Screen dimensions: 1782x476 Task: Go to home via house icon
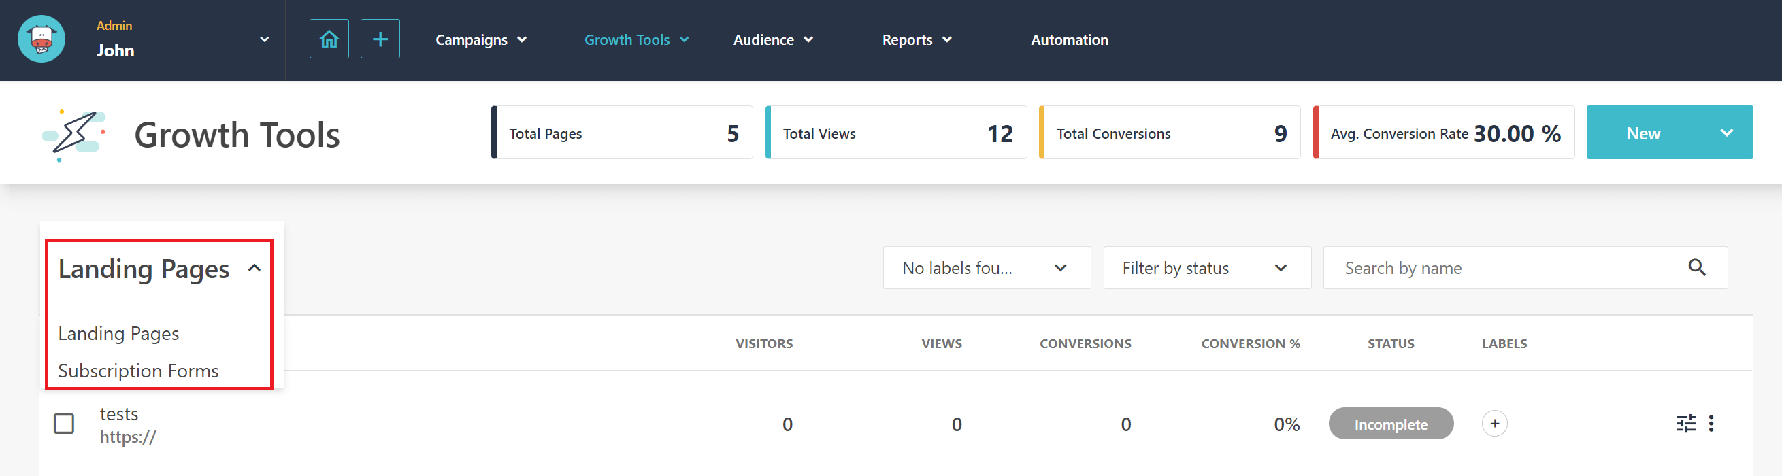pos(329,39)
